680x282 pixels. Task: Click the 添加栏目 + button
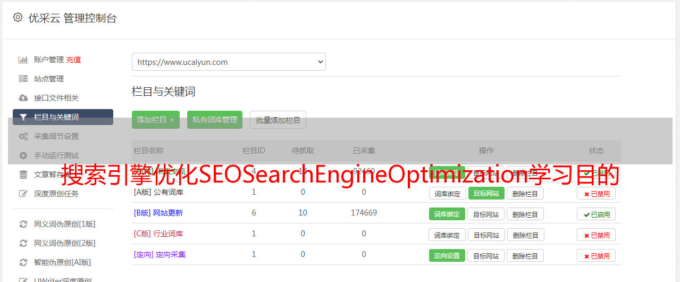coord(156,120)
